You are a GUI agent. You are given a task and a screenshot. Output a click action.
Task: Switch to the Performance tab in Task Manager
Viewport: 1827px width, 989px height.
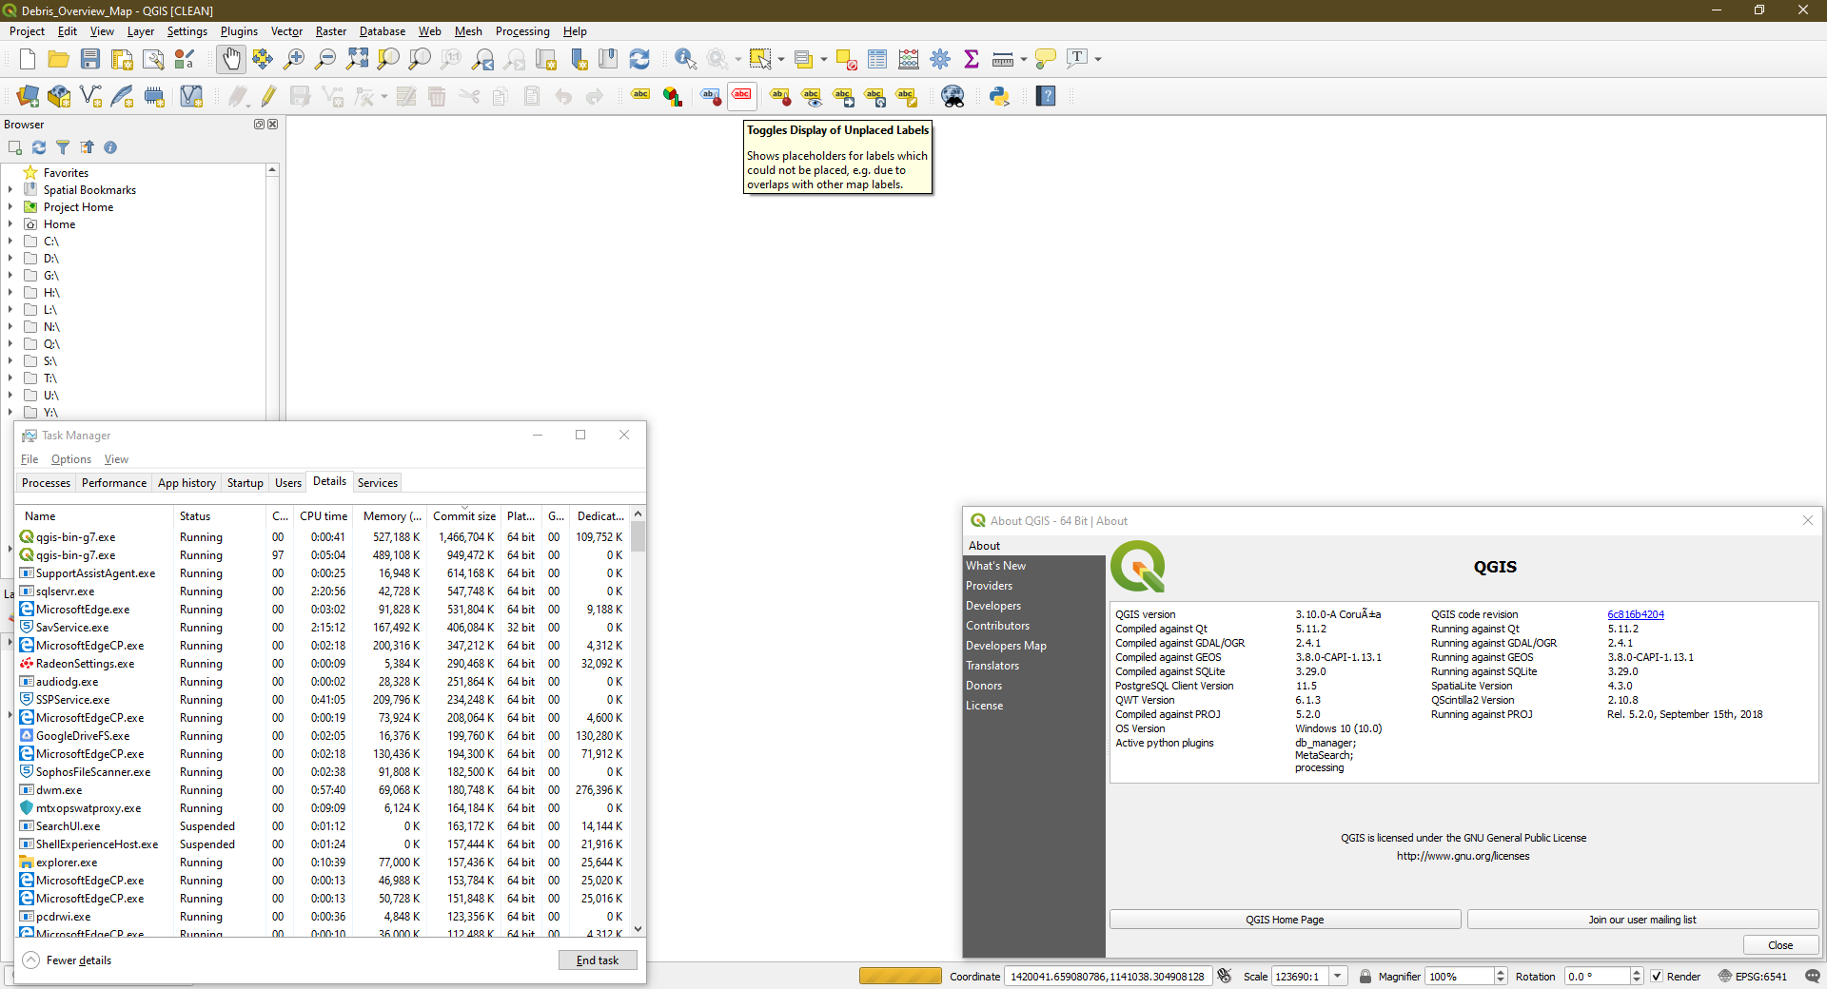[113, 483]
